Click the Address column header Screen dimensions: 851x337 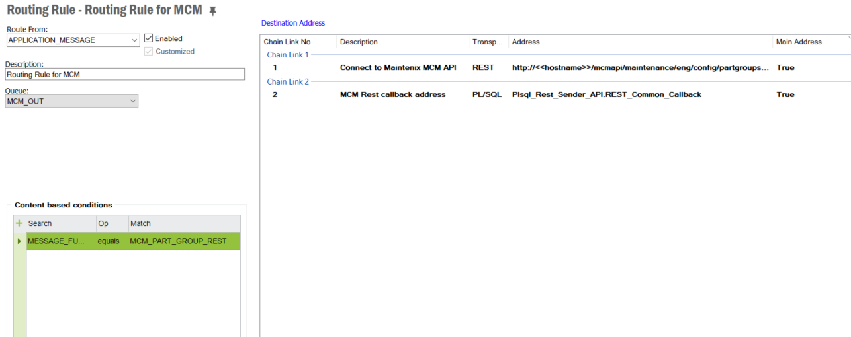click(x=525, y=42)
